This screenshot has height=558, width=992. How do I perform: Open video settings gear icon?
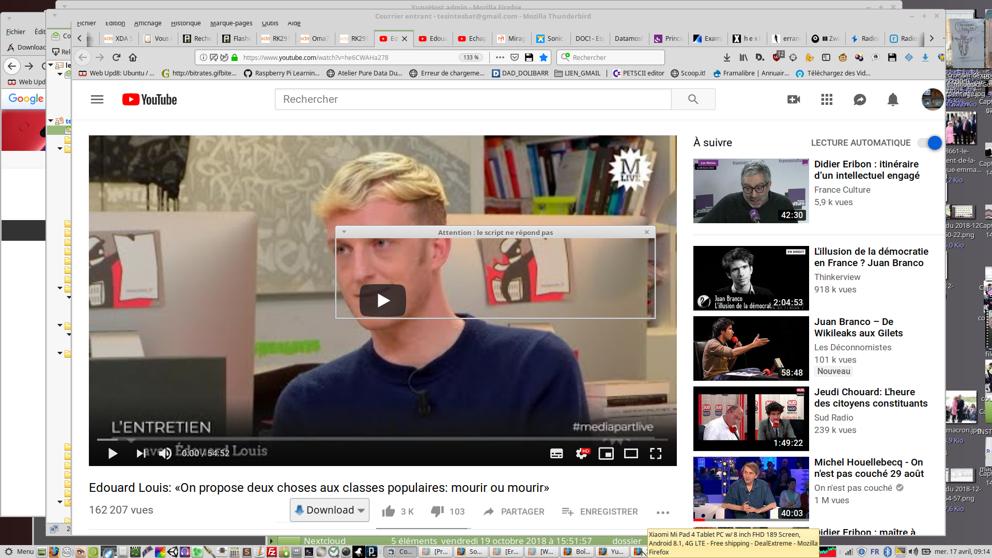[581, 453]
